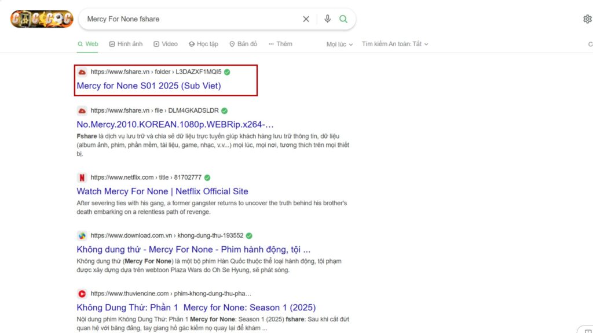Expand the Tìm kiếm An toàn dropdown
This screenshot has width=593, height=333.
coord(395,44)
